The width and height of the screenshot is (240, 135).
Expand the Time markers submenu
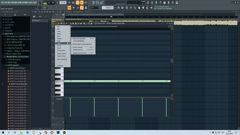click(x=63, y=51)
